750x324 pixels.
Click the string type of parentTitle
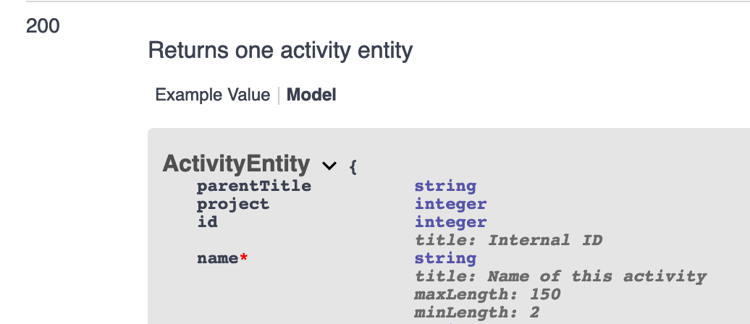(445, 186)
